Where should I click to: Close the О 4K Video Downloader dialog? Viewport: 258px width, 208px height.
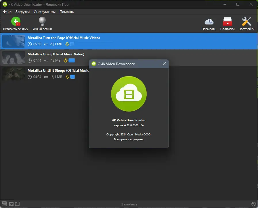pos(164,64)
